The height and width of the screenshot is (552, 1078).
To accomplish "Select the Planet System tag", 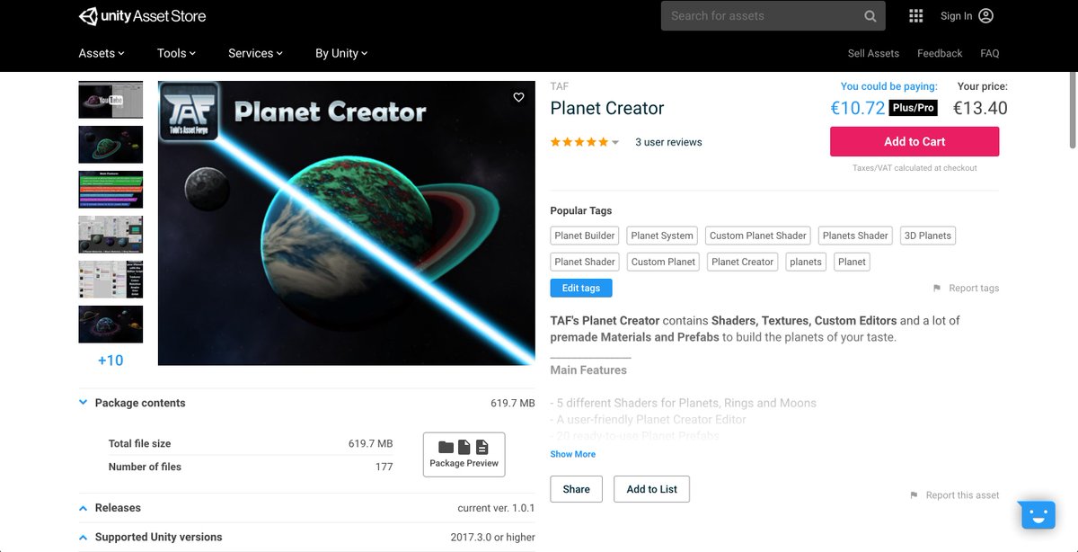I will coord(662,236).
